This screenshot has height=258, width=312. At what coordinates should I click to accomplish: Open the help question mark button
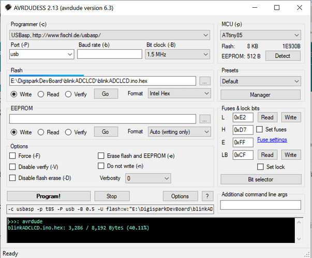(x=207, y=196)
